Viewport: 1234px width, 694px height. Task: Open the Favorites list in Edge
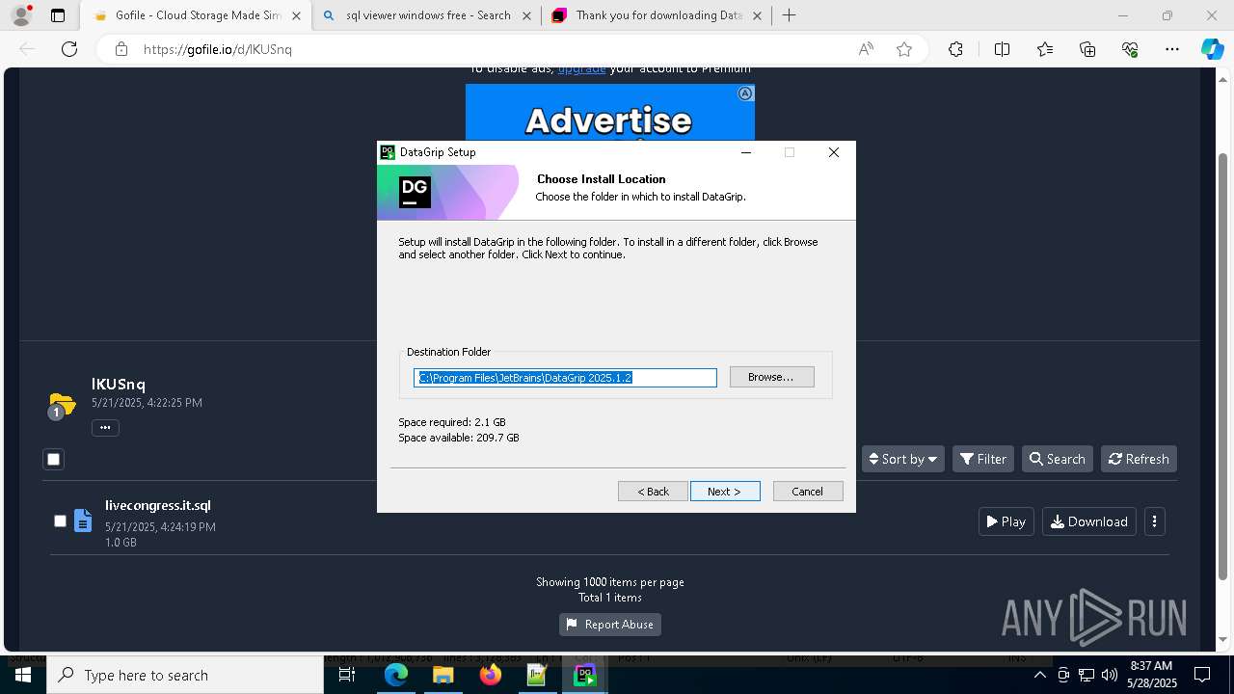pos(1045,49)
